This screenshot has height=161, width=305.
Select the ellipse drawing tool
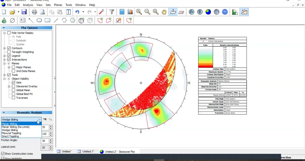[x=39, y=20]
